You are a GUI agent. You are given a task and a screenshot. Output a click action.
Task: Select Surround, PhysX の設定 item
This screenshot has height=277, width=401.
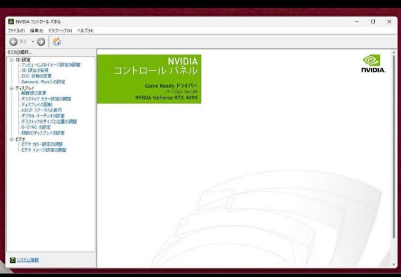[43, 82]
